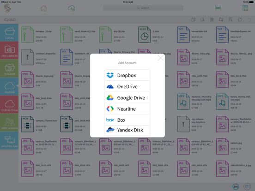This screenshot has width=255, height=191.
Task: Select IMG_0009.JPG file icon
Action: point(105,169)
